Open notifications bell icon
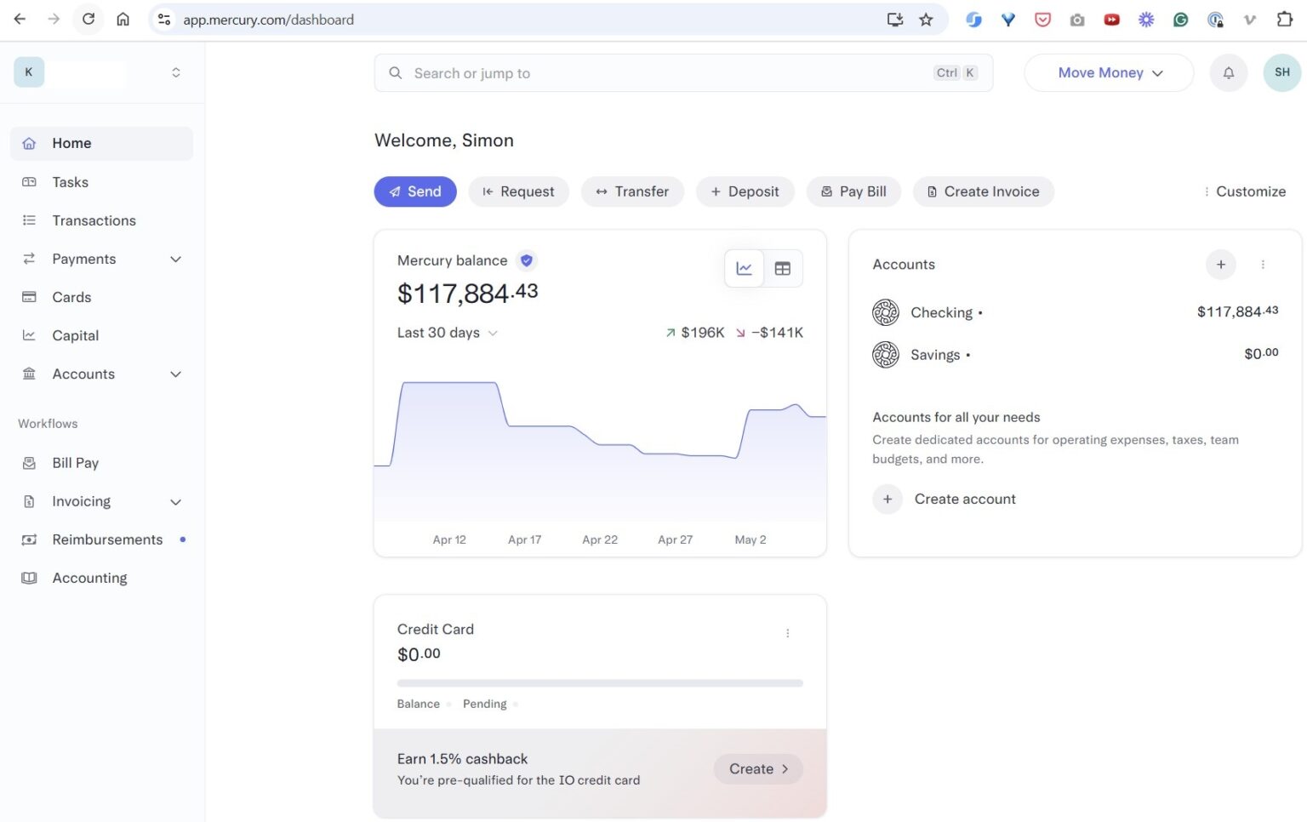This screenshot has width=1307, height=822. click(x=1228, y=73)
